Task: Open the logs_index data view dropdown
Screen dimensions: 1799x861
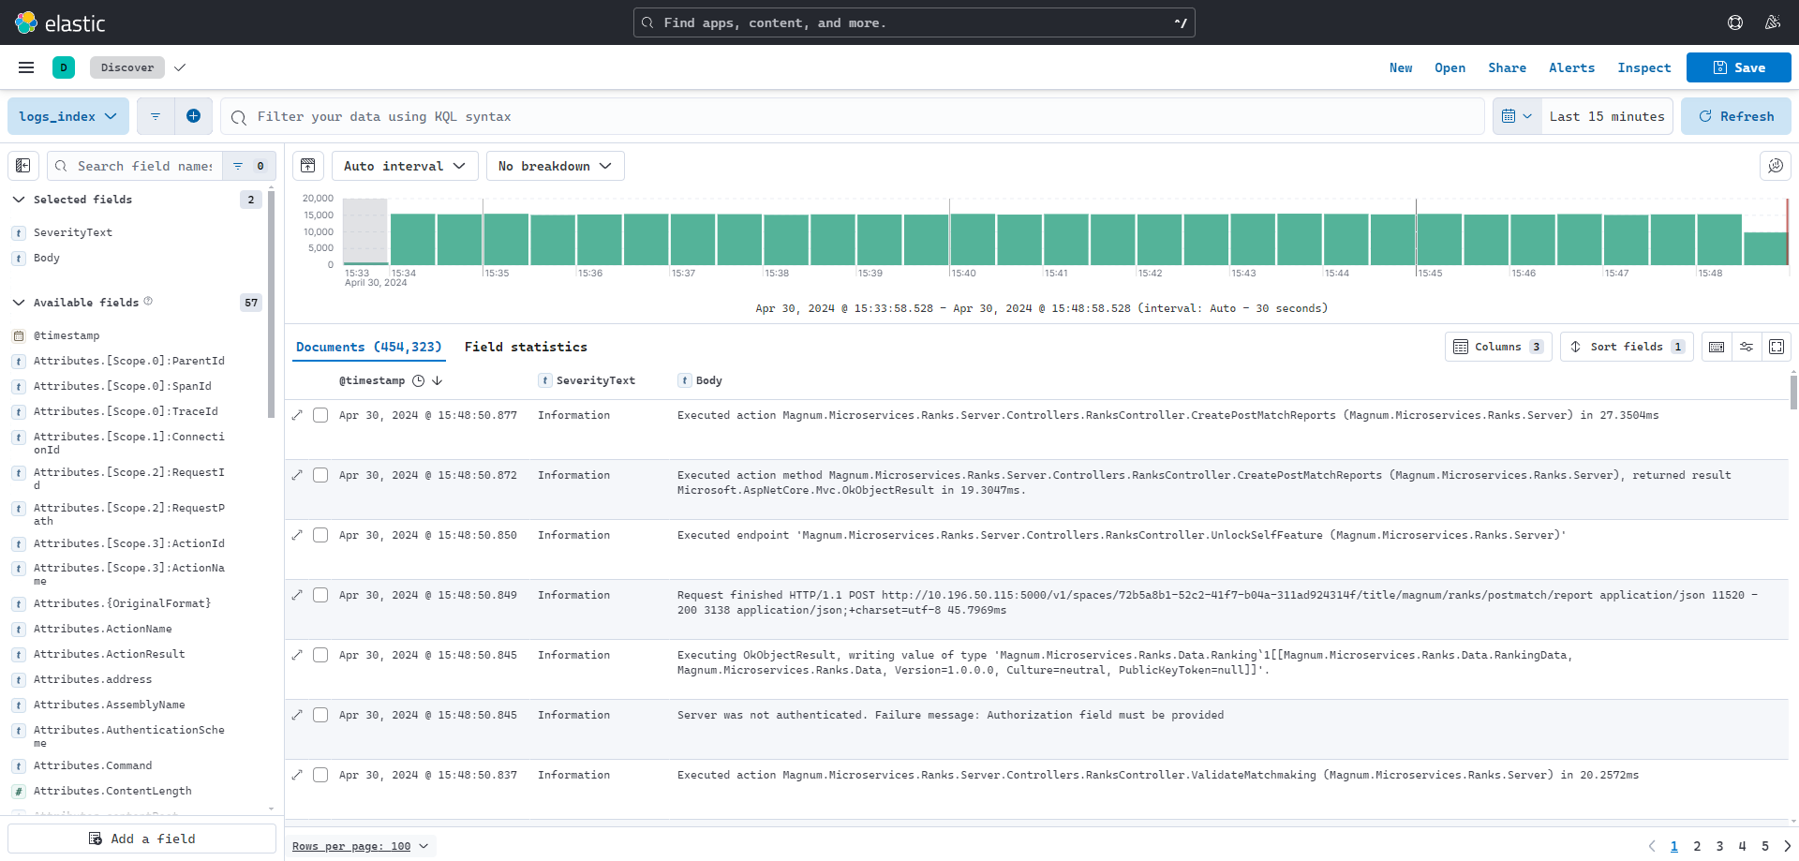Action: 68,116
